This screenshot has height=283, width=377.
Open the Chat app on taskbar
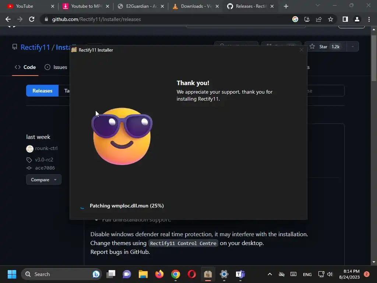127,274
